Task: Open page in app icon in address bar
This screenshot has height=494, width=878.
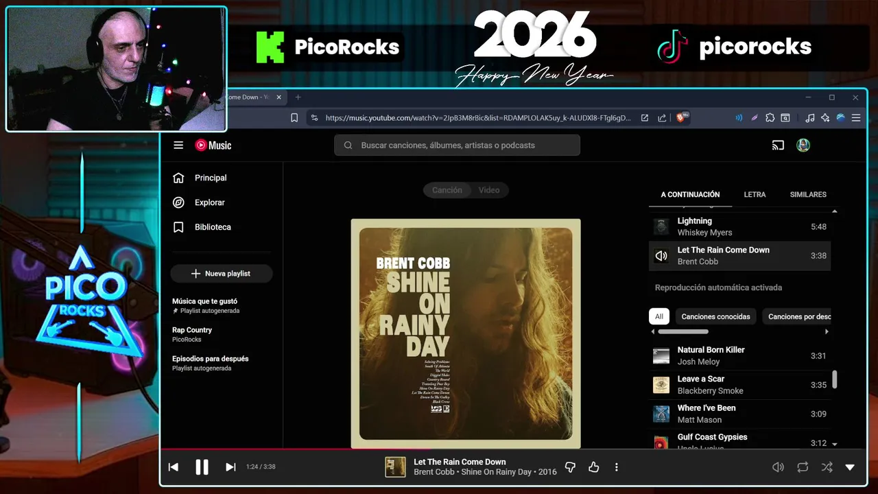Action: [x=645, y=118]
